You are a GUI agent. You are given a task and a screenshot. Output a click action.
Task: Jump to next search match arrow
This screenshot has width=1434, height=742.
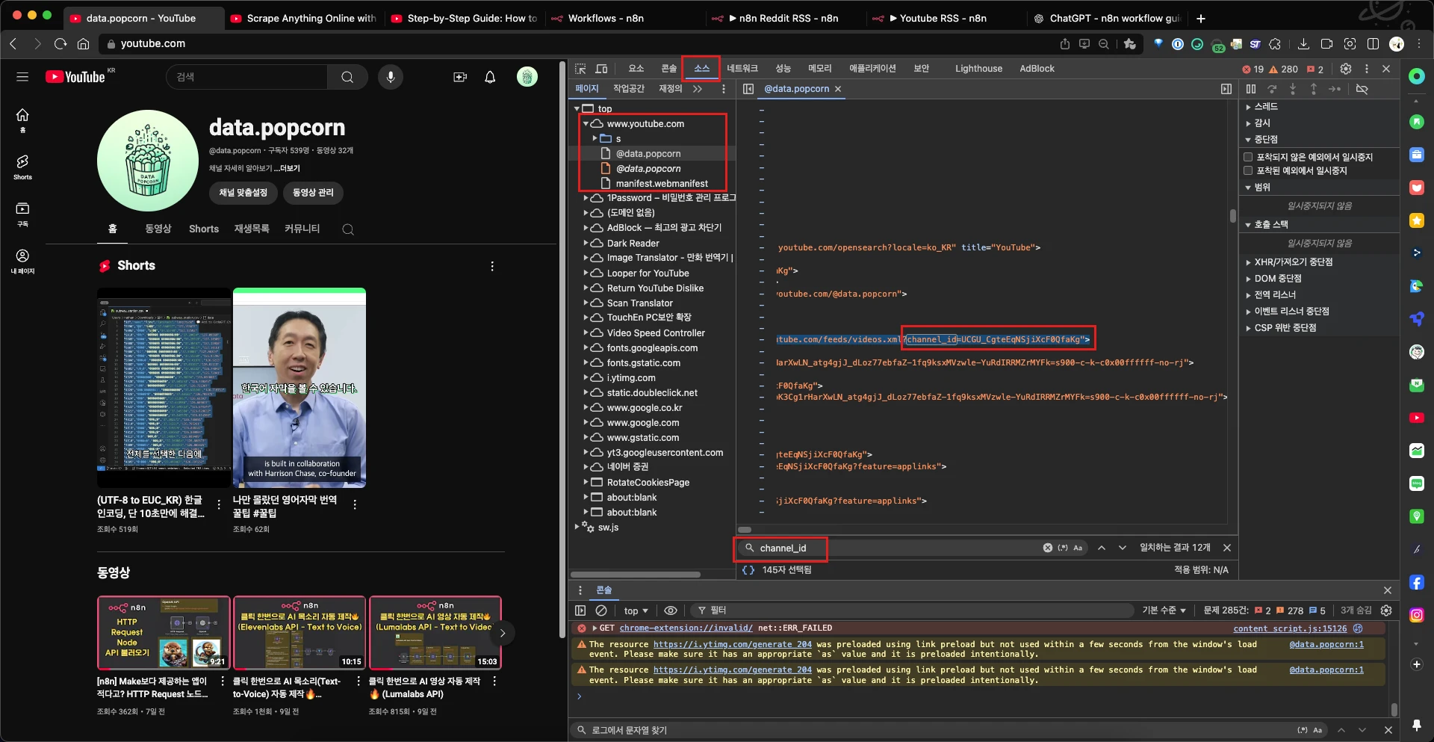pyautogui.click(x=1123, y=548)
